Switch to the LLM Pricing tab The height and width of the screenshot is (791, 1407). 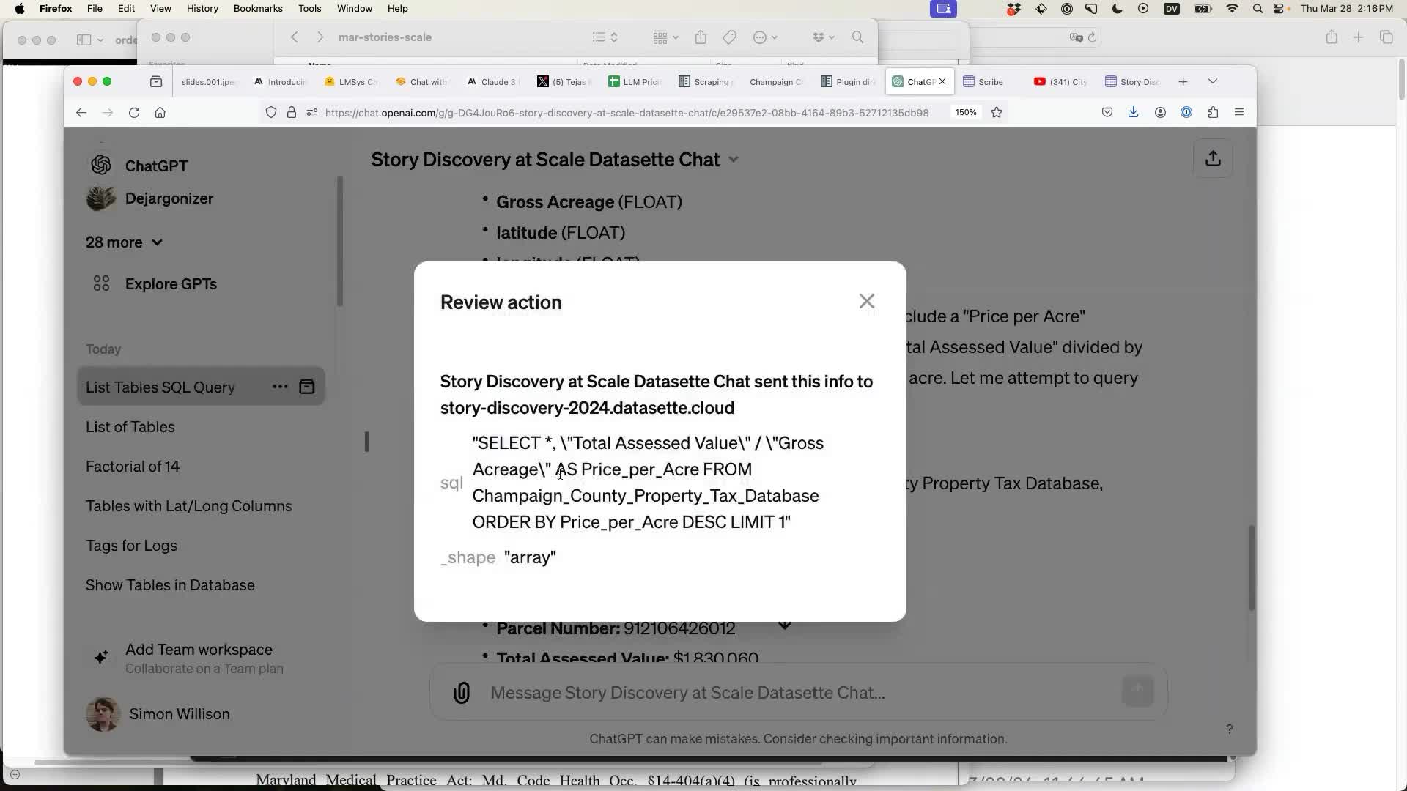635,81
